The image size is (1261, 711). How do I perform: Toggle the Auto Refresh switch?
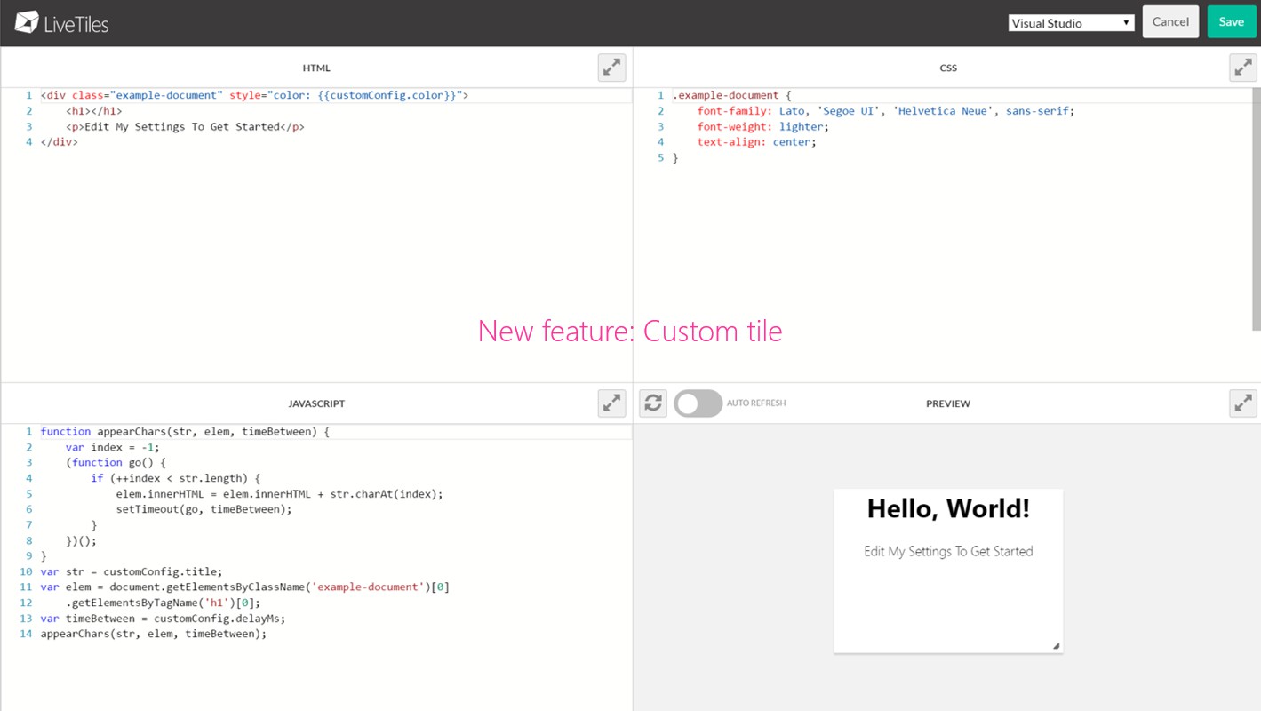[698, 403]
